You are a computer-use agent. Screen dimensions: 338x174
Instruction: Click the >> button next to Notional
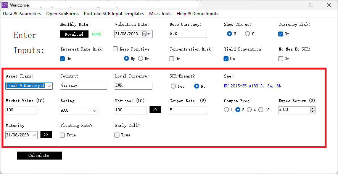tap(155, 110)
